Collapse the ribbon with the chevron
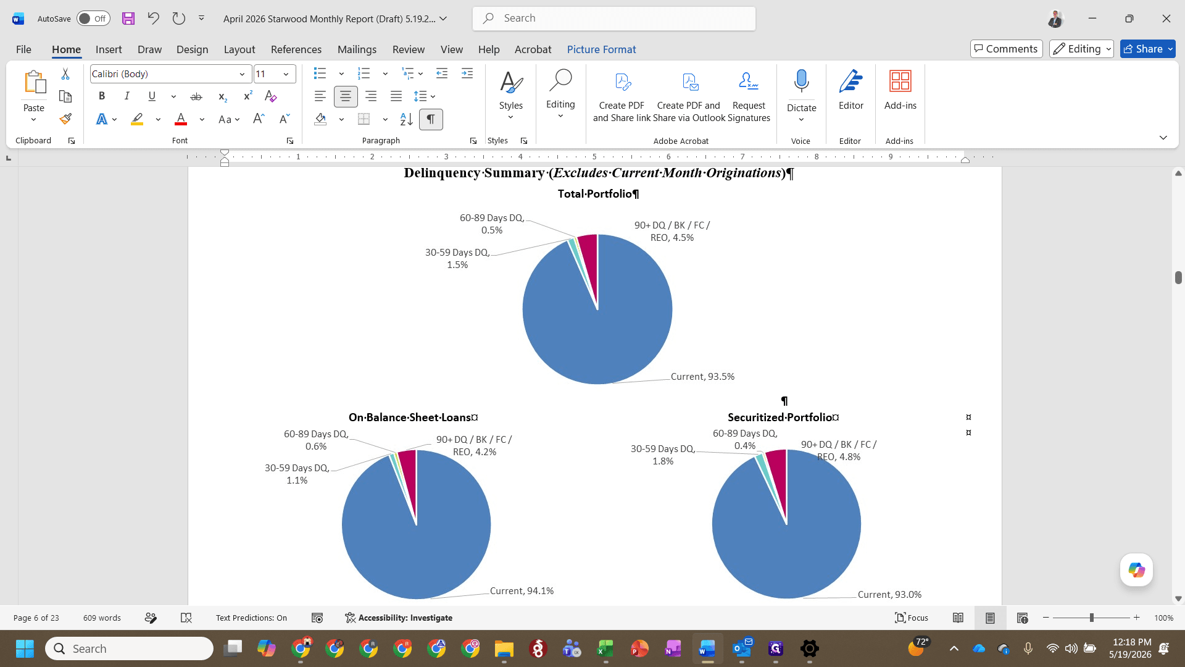This screenshot has width=1185, height=667. (1163, 137)
